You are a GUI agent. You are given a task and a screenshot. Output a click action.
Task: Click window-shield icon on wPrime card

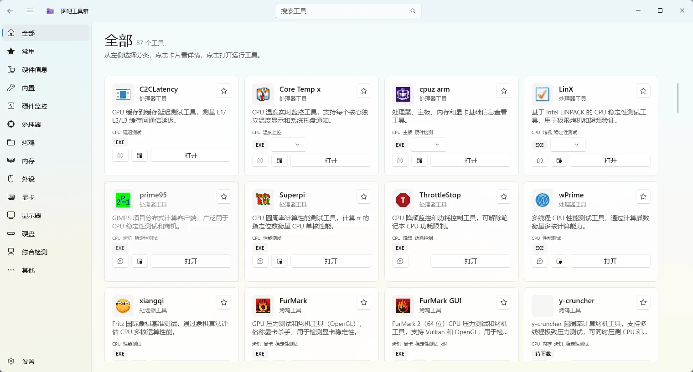coord(559,261)
